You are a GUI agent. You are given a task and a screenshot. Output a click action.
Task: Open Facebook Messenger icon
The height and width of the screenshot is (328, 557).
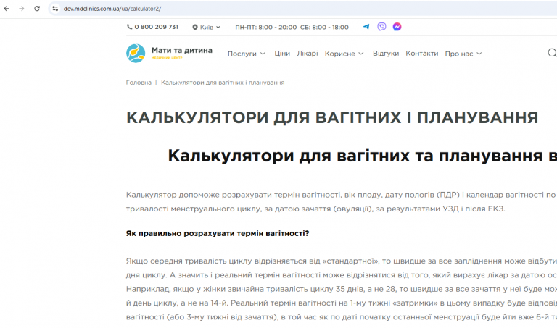pyautogui.click(x=397, y=27)
